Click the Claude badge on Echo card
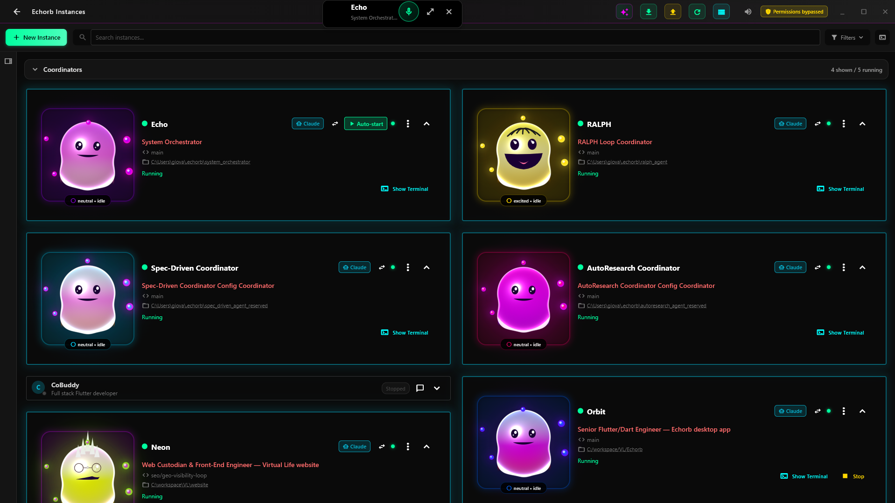The height and width of the screenshot is (503, 895). tap(308, 124)
